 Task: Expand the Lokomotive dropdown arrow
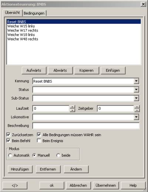[136, 117]
